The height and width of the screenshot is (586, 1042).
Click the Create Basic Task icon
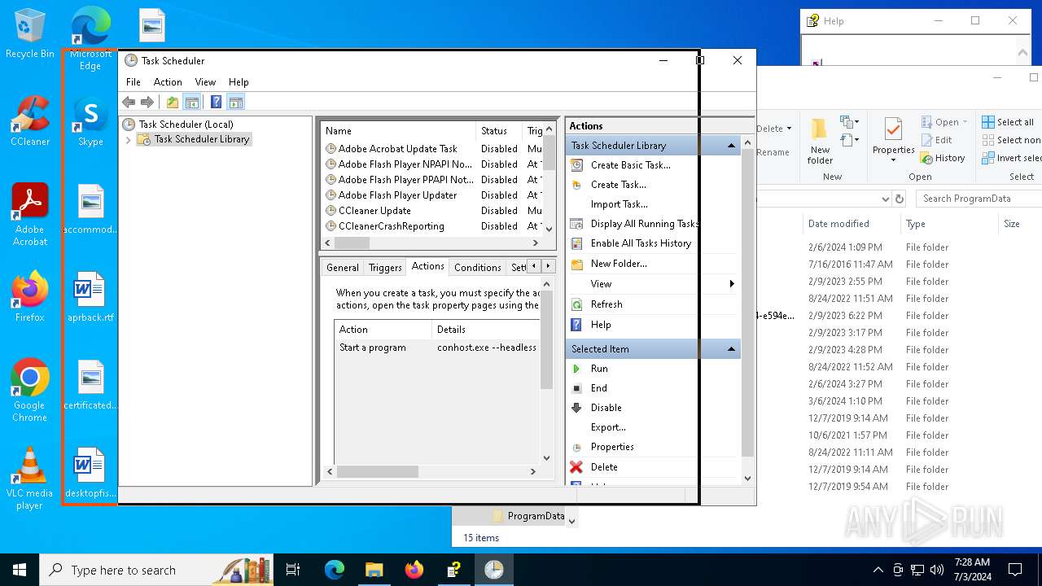click(576, 164)
